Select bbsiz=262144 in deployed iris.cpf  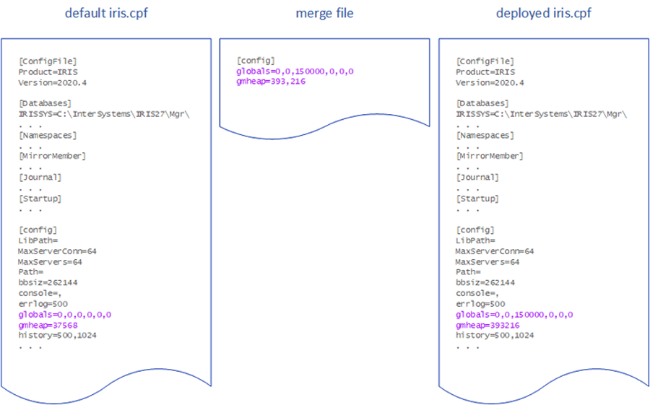tap(485, 283)
